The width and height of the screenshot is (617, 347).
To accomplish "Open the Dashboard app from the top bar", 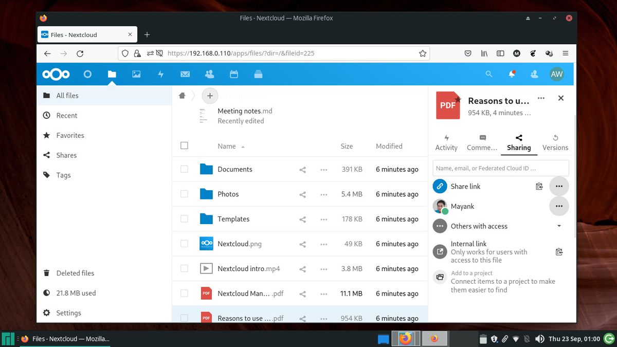I will coord(87,74).
